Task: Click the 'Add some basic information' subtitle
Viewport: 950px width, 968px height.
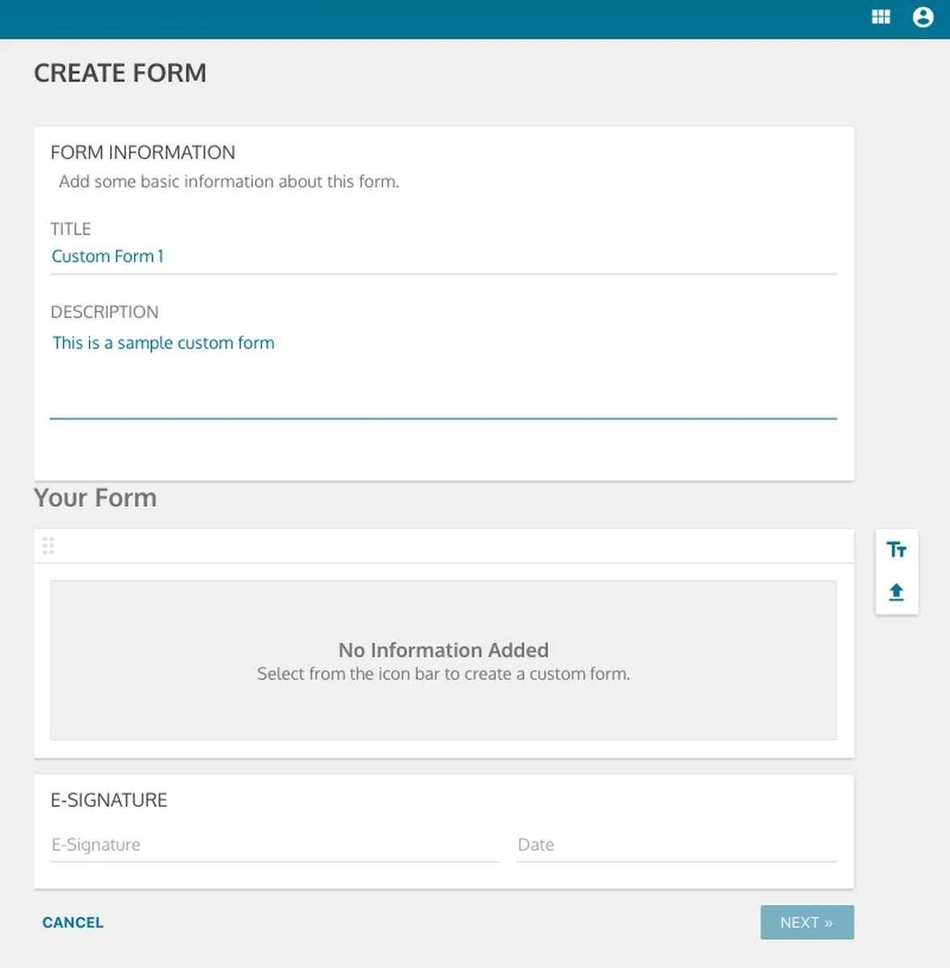Action: pyautogui.click(x=229, y=181)
